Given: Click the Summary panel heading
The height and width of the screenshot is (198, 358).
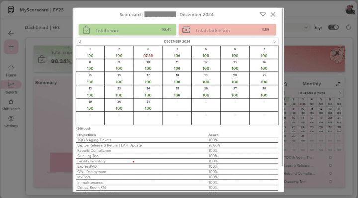Looking at the screenshot, I should pyautogui.click(x=46, y=83).
